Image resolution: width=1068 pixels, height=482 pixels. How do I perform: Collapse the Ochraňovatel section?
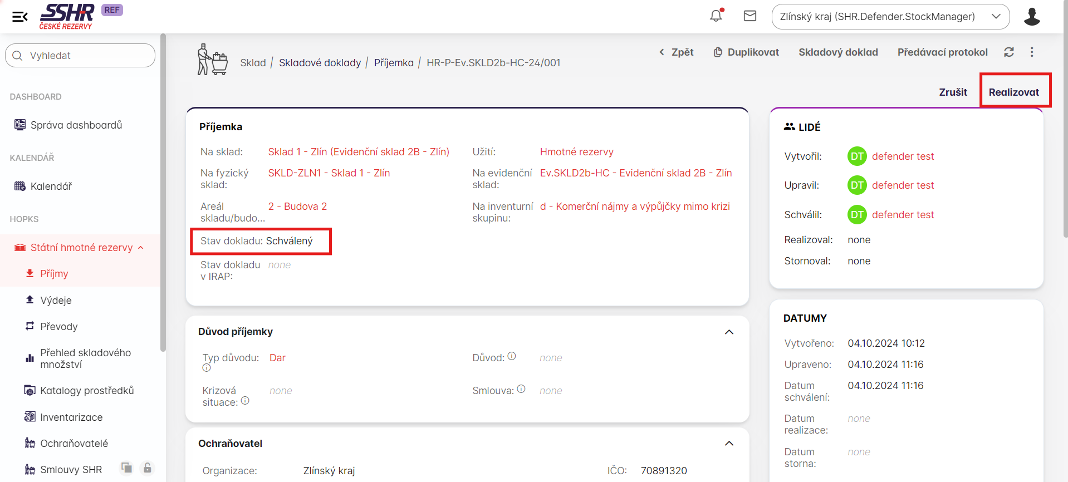729,444
